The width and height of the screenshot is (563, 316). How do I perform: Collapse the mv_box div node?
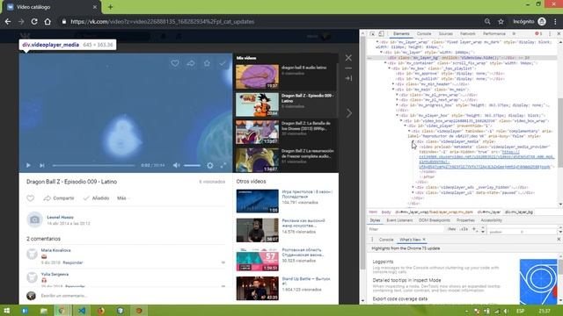[x=389, y=68]
